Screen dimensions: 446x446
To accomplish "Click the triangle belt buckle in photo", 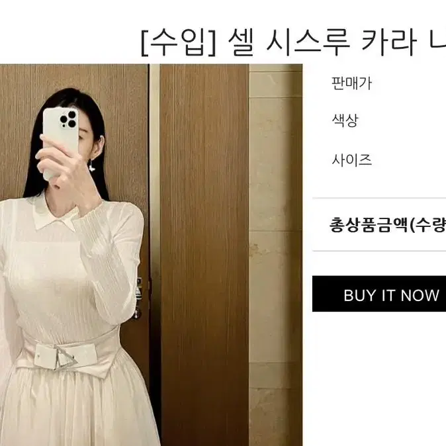I will coord(66,358).
